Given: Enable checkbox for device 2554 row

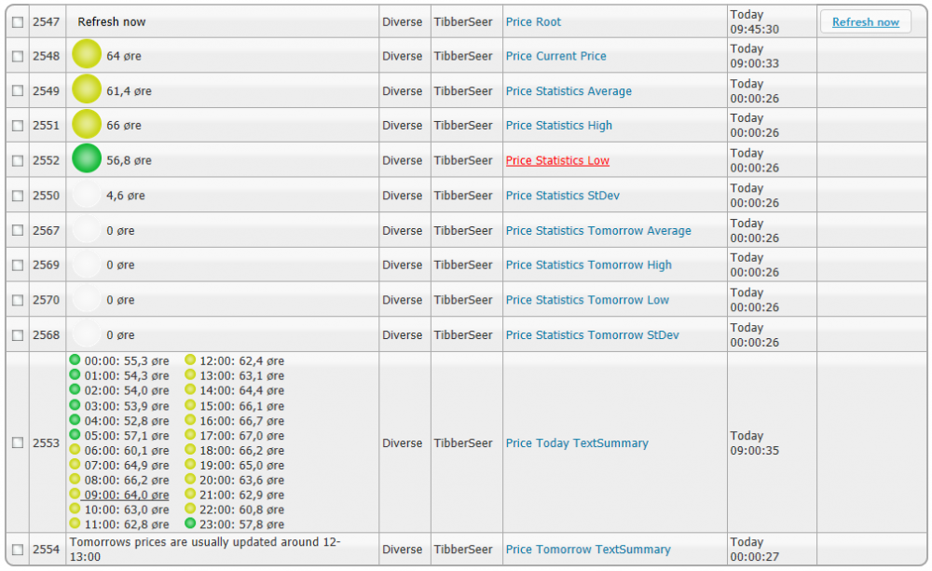Looking at the screenshot, I should pos(18,550).
